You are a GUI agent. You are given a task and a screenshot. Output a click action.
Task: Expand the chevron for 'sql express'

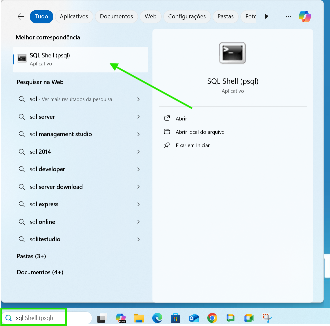point(138,204)
